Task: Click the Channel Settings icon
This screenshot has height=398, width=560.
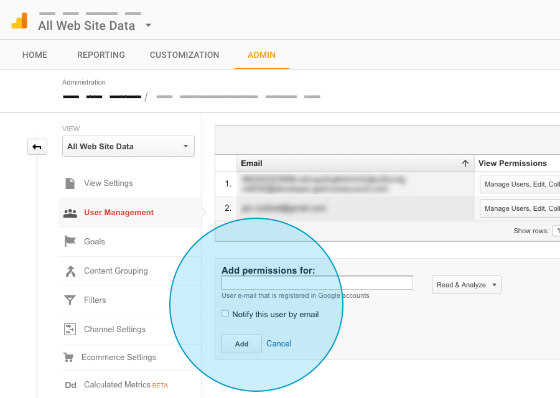Action: [70, 329]
